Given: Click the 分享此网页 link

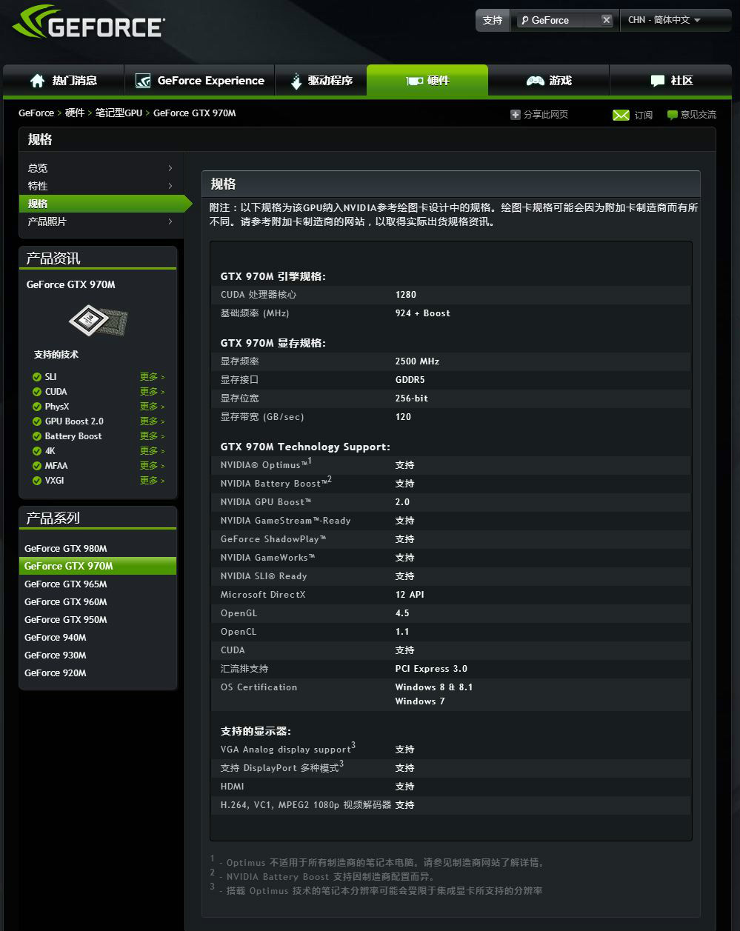Looking at the screenshot, I should point(546,115).
